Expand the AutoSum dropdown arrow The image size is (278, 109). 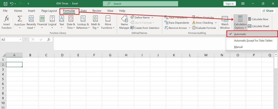click(20, 28)
